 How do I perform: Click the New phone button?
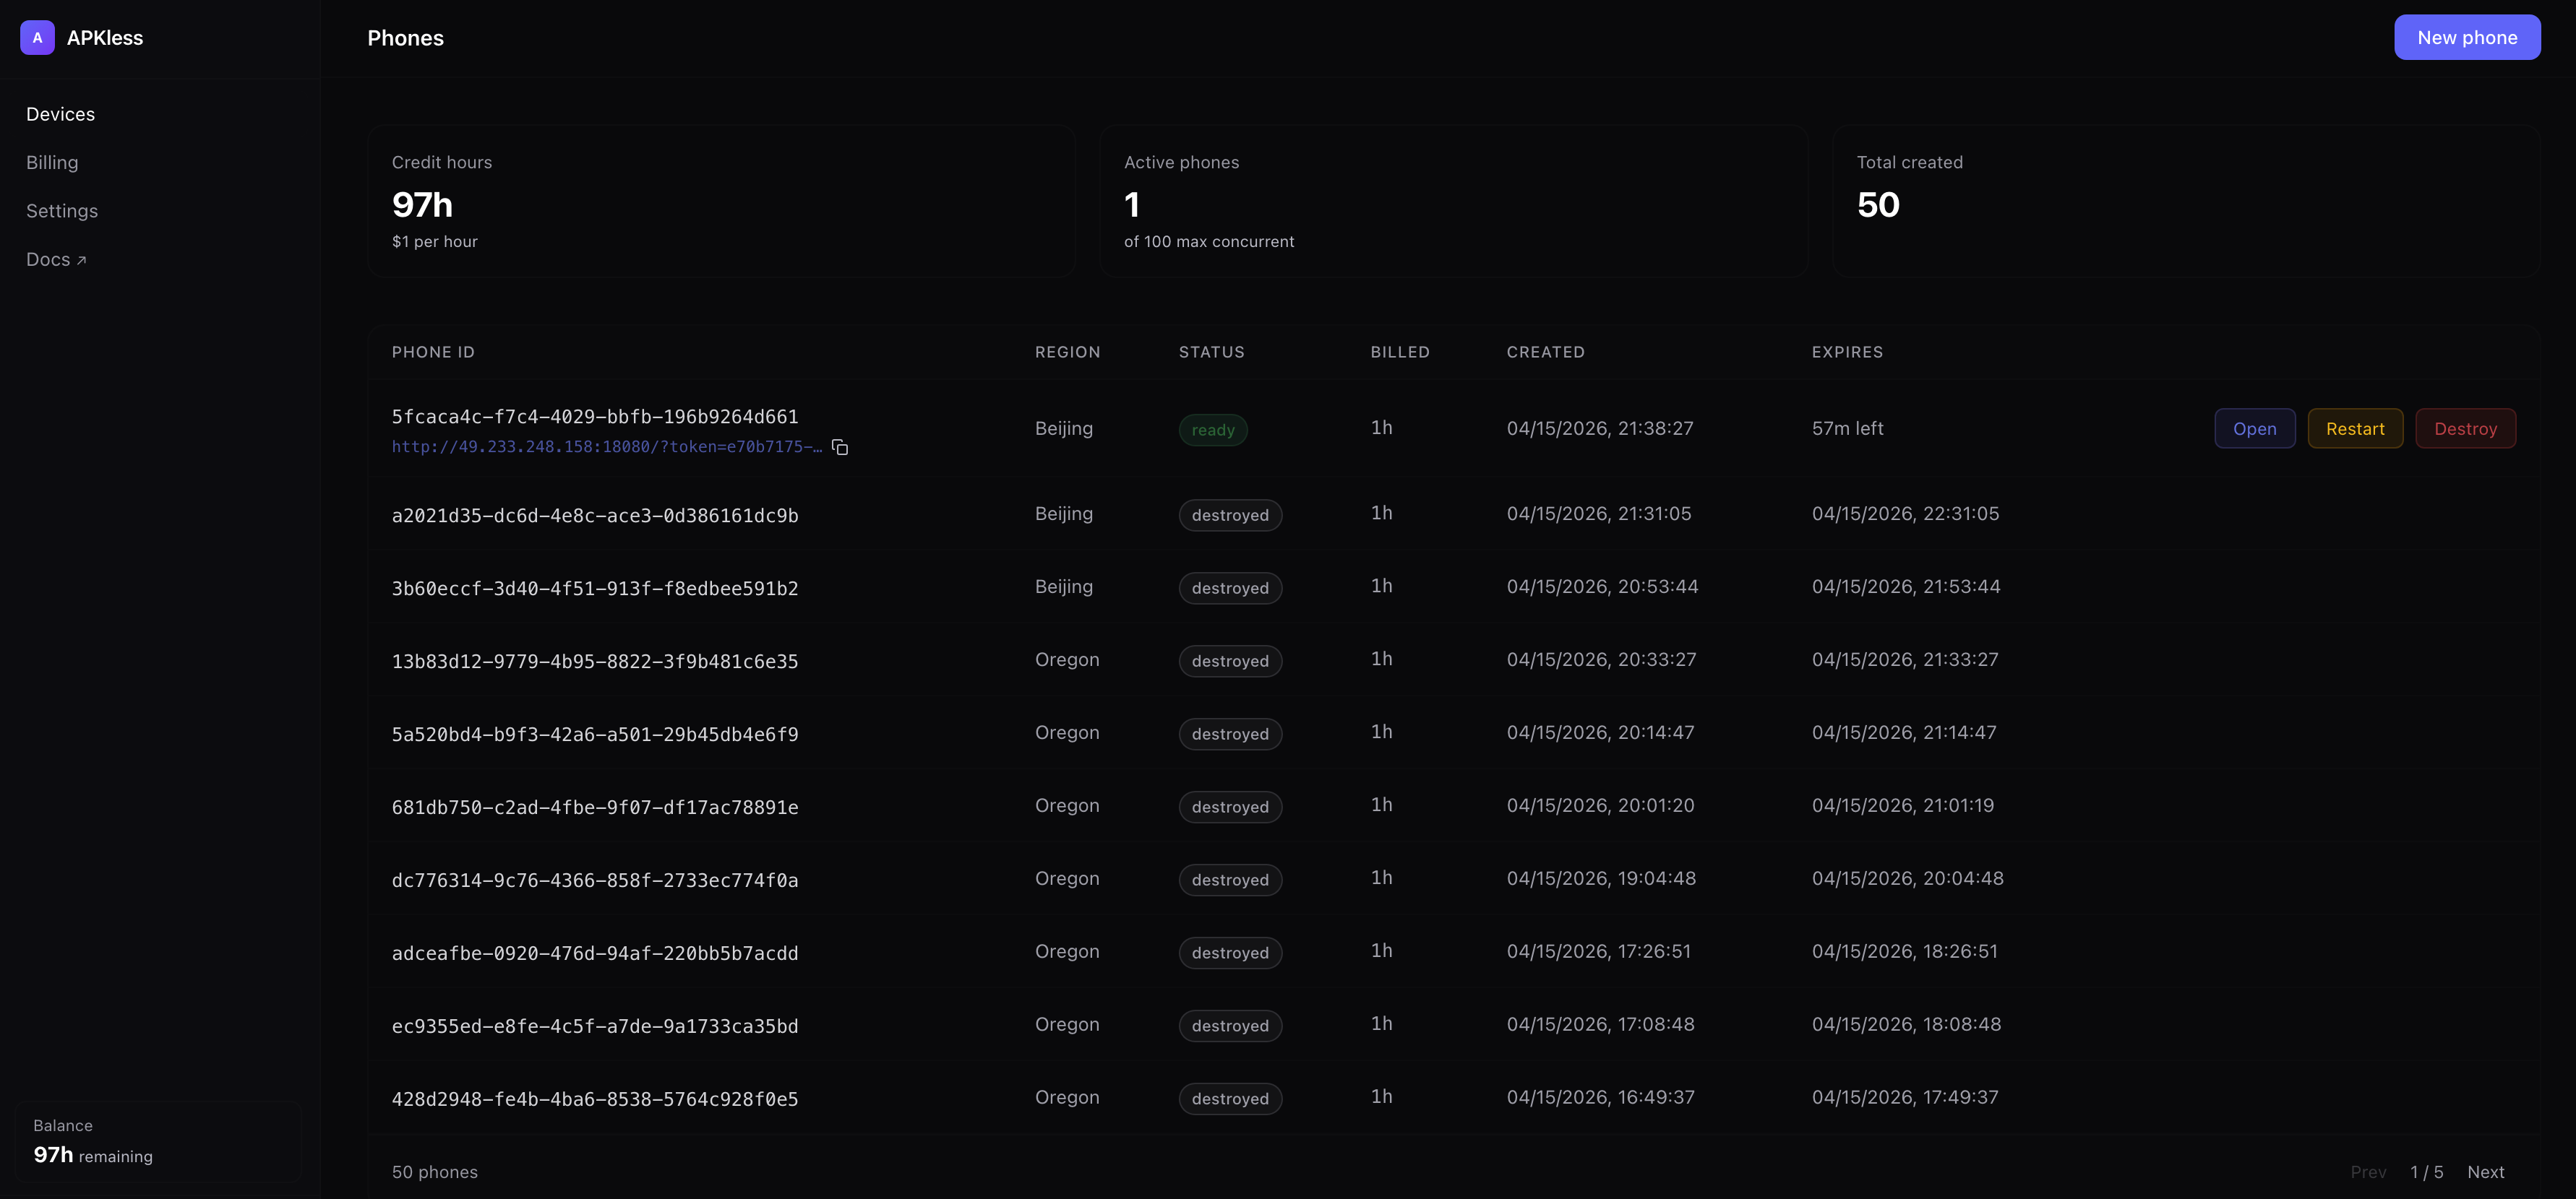coord(2466,38)
